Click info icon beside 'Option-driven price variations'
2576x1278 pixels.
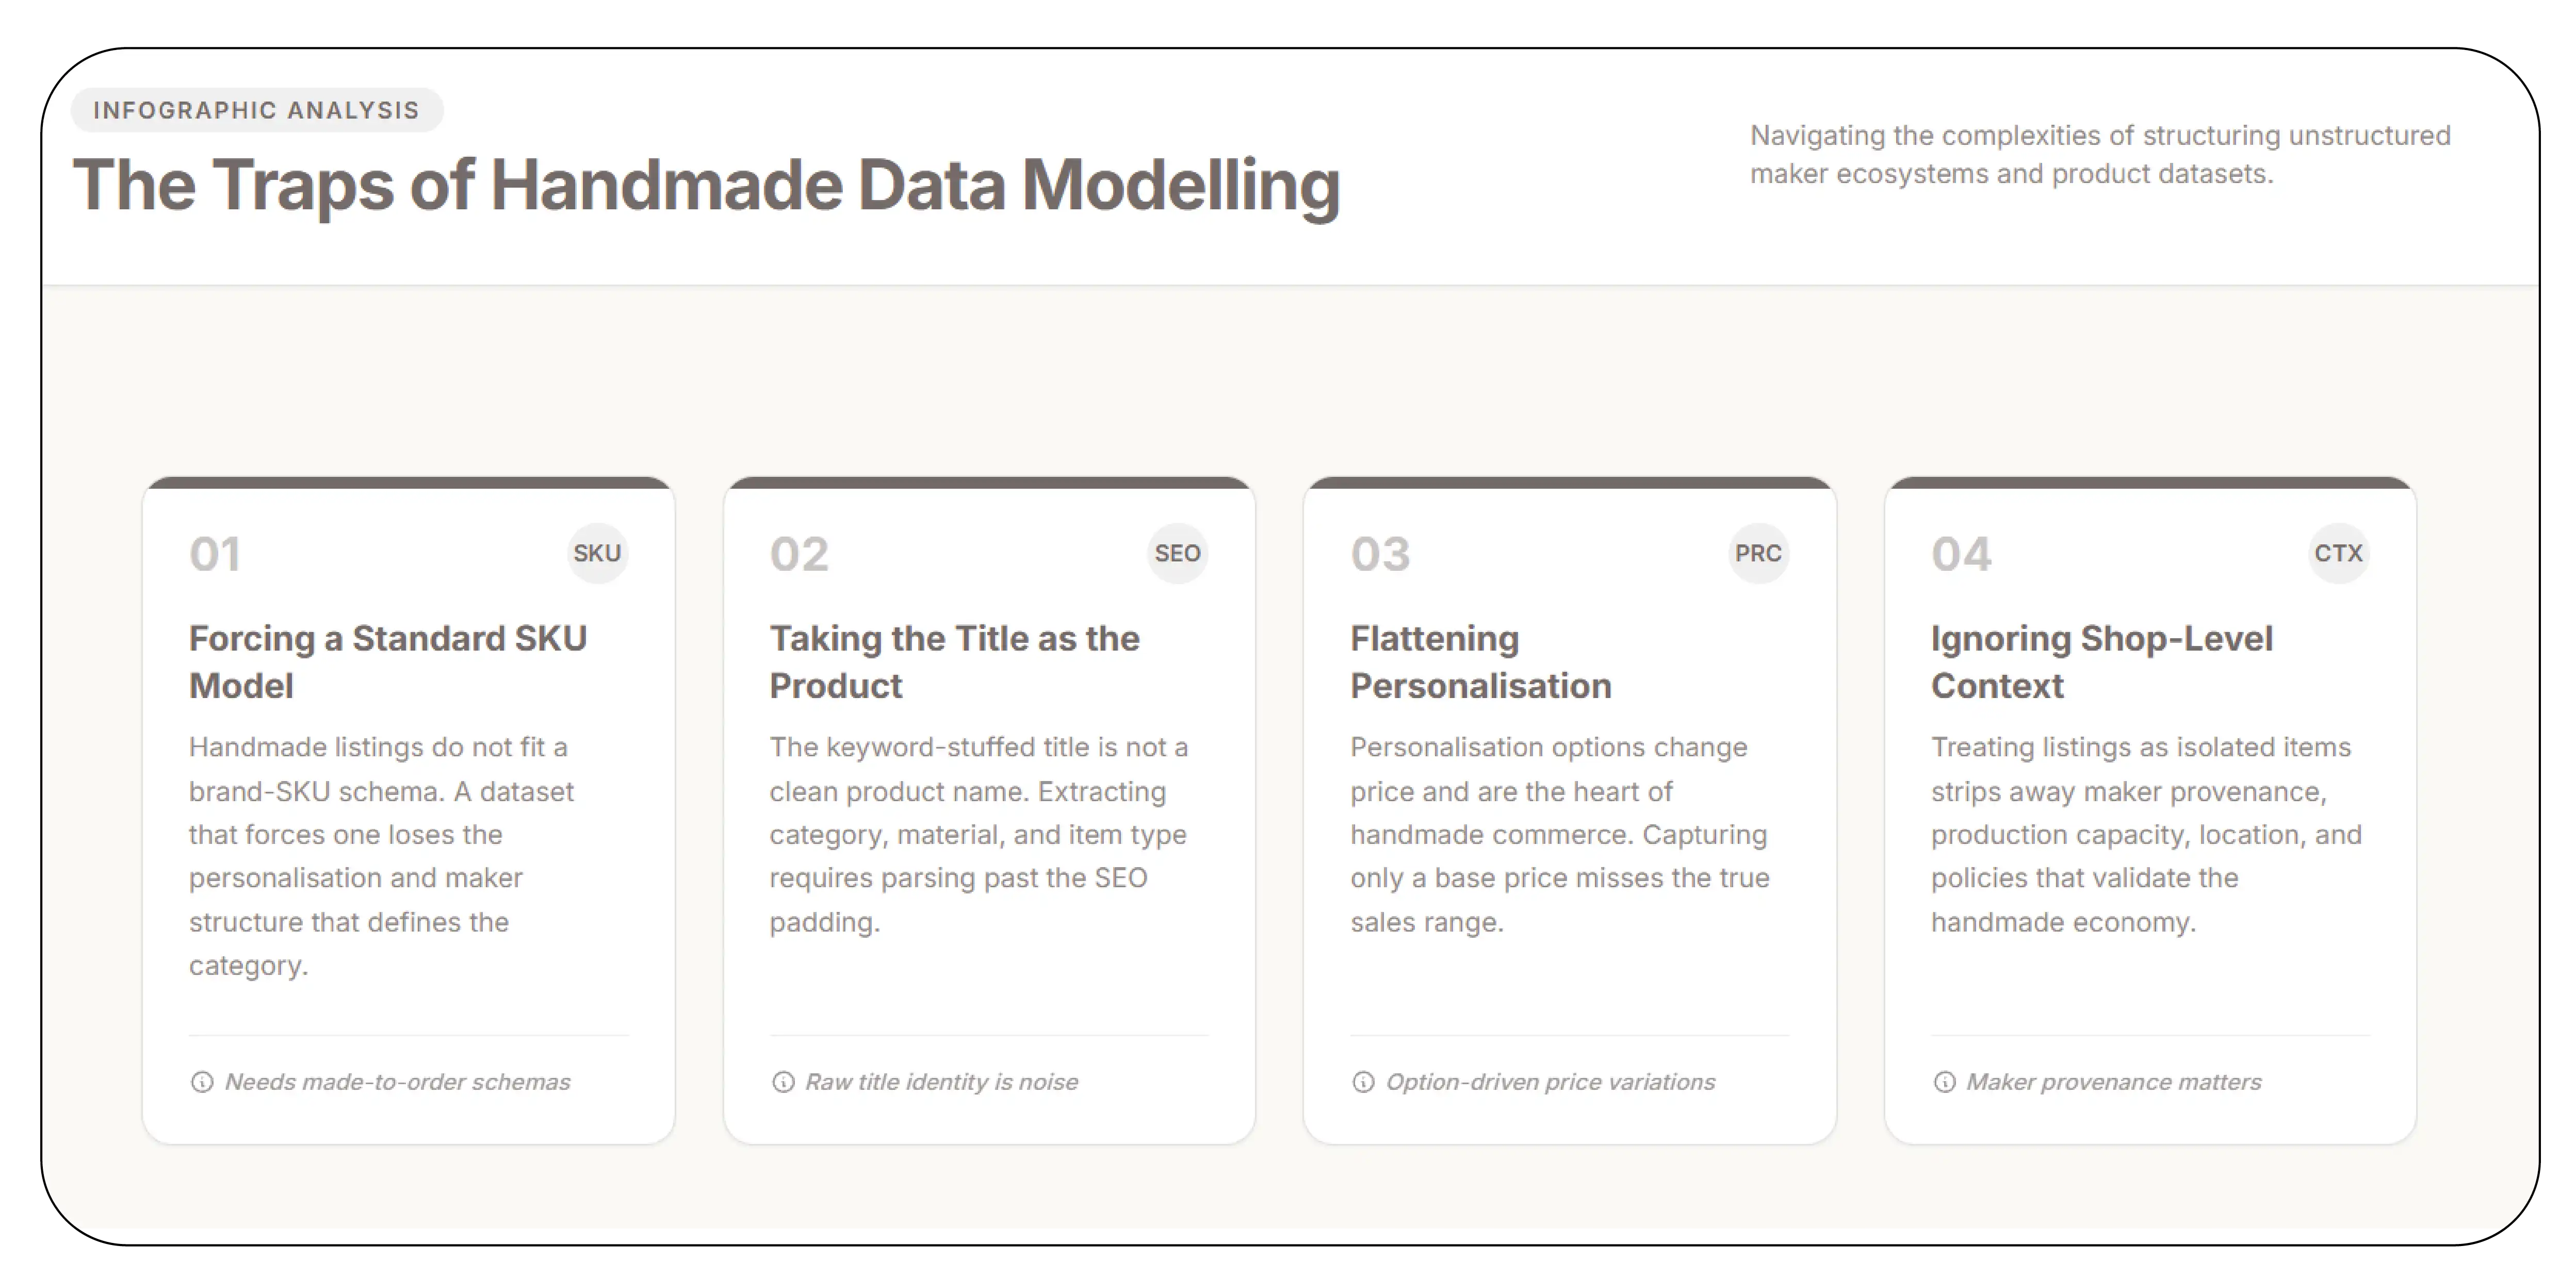click(1363, 1082)
